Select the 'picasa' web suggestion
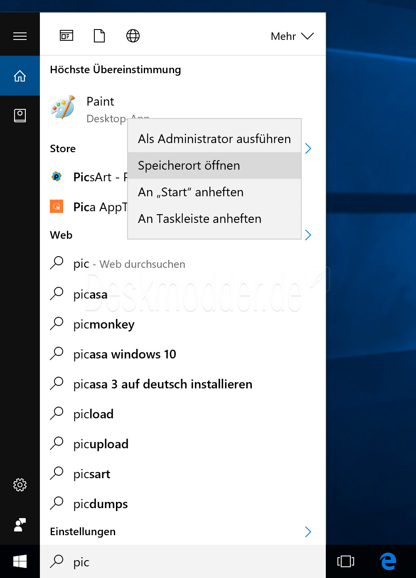This screenshot has height=578, width=416. 183,294
